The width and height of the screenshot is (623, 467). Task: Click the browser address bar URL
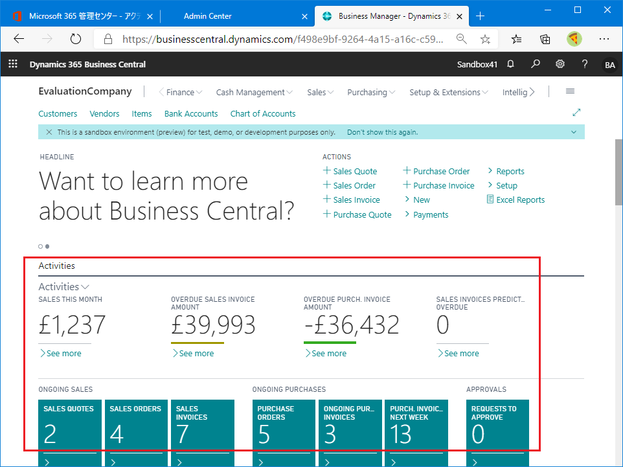coord(283,39)
